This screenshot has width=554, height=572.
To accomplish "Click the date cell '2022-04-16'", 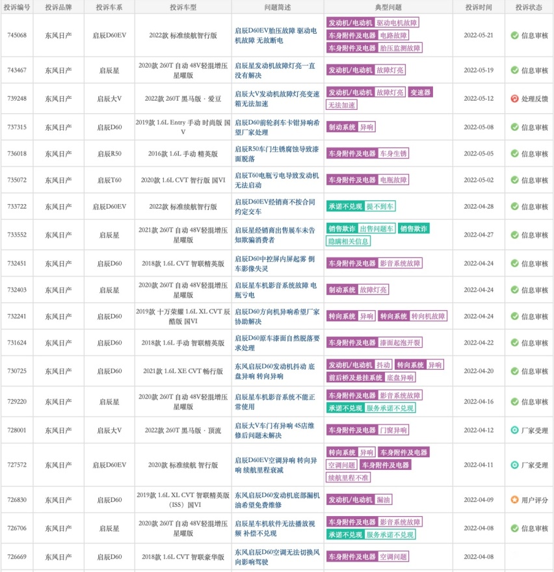I will (x=479, y=402).
